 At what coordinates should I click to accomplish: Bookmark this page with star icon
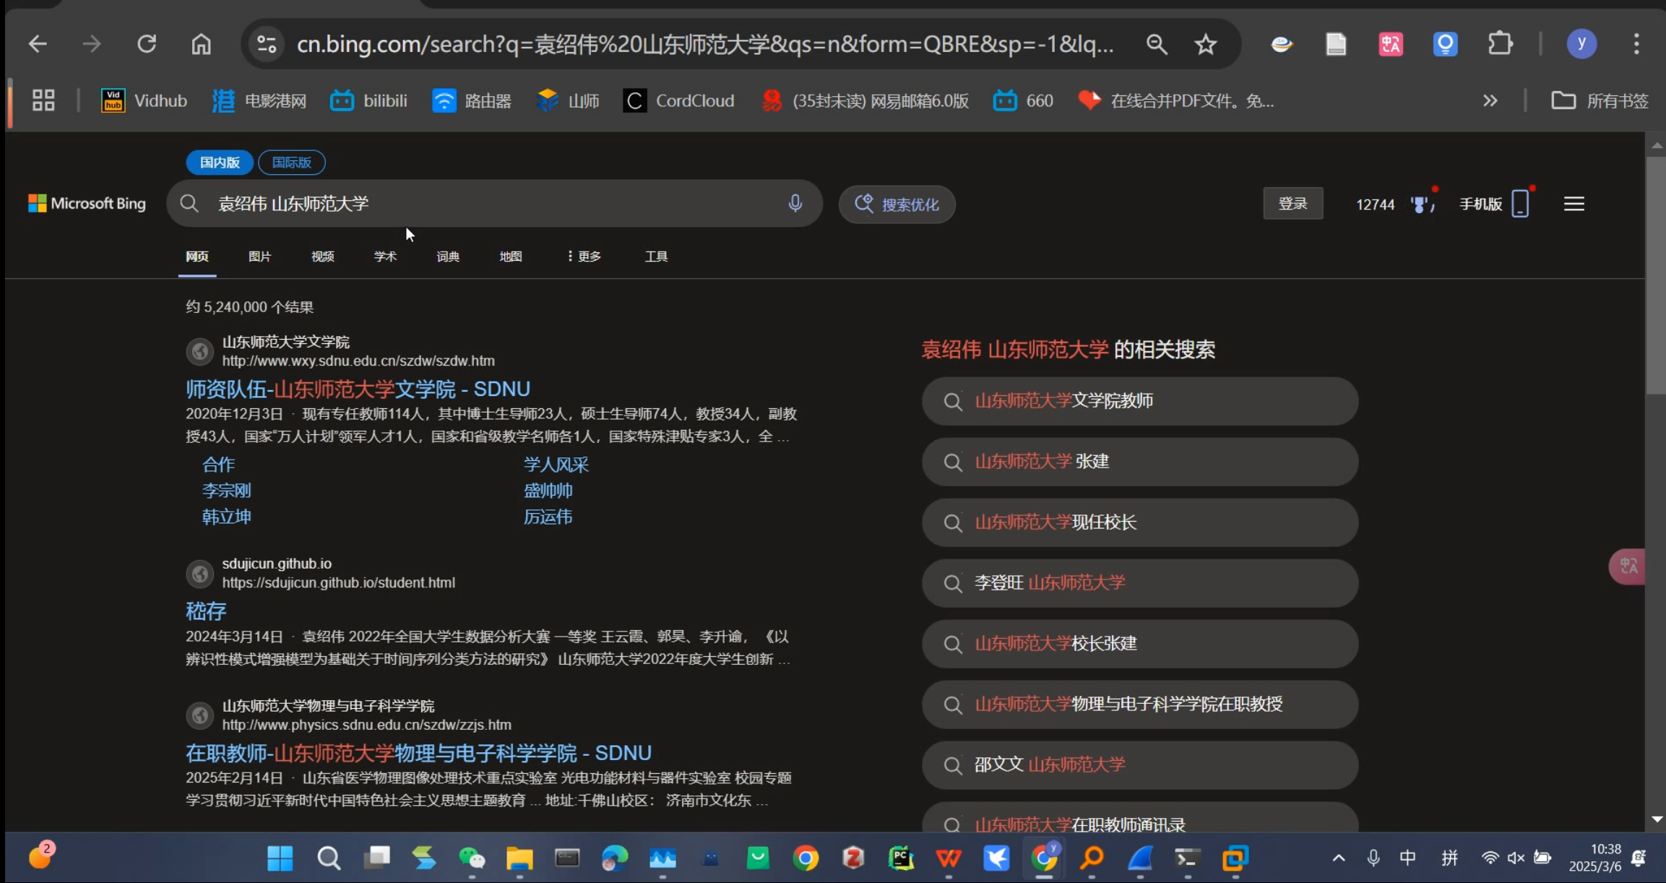click(1205, 45)
